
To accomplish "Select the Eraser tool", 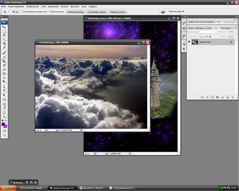I will [4, 70].
